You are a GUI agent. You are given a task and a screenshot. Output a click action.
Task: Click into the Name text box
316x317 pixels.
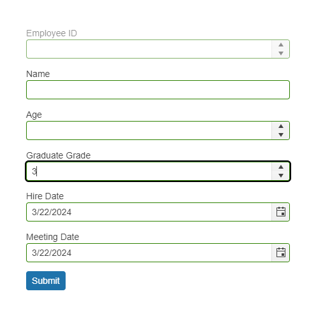pyautogui.click(x=158, y=90)
